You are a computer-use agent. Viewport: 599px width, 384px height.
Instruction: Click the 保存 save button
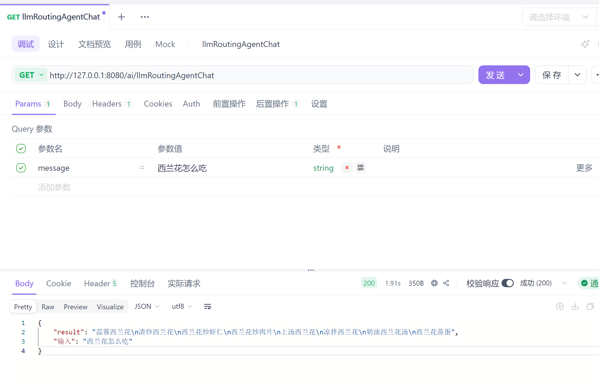click(x=552, y=75)
